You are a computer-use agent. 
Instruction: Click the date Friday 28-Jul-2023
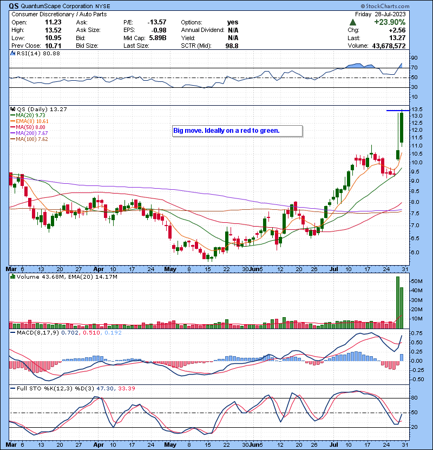(380, 14)
